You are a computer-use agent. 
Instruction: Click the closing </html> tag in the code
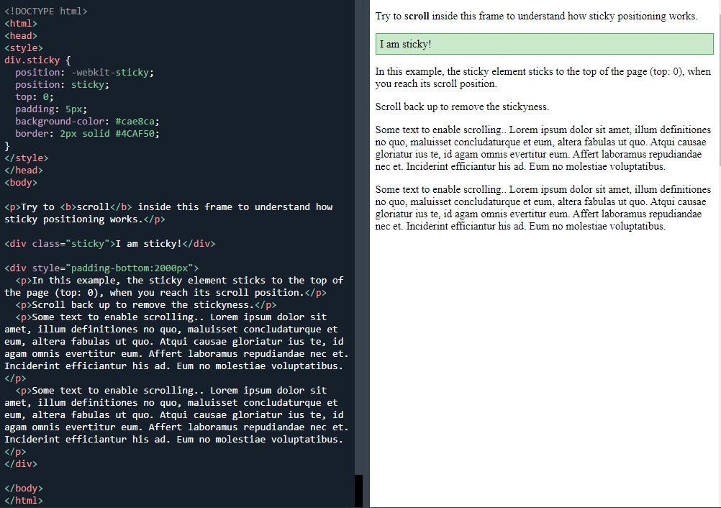point(24,500)
